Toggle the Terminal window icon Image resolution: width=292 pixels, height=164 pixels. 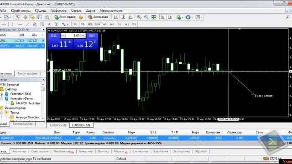tap(40, 17)
